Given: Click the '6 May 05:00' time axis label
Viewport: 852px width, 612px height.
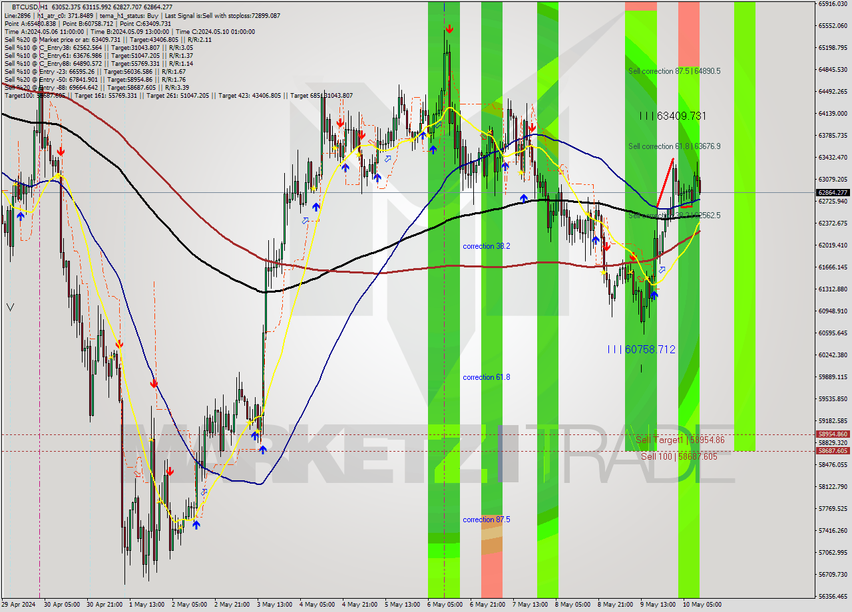Looking at the screenshot, I should [x=445, y=605].
